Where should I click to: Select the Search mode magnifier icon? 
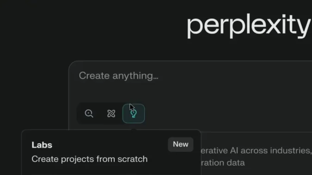pos(89,114)
